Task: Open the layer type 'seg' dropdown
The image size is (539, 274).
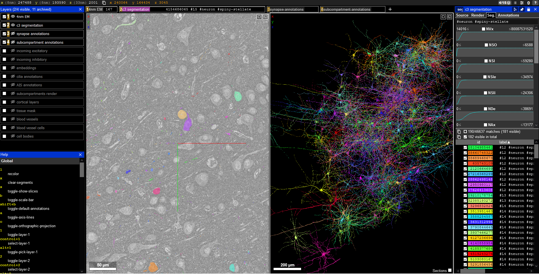Action: 460,10
